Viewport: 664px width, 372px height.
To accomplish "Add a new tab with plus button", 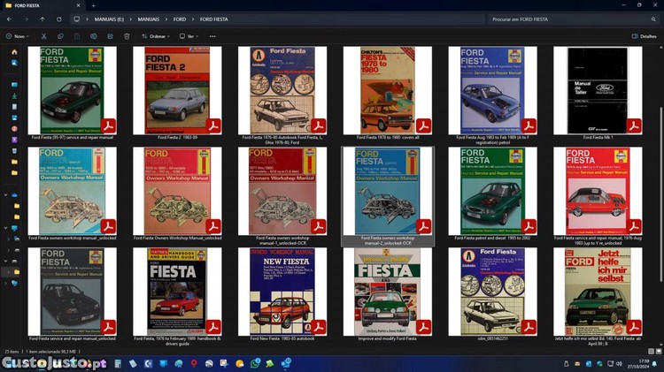I will [x=93, y=5].
